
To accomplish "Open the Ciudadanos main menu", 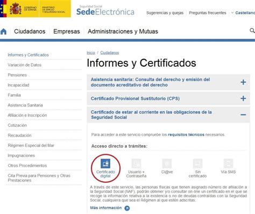I will click(30, 31).
